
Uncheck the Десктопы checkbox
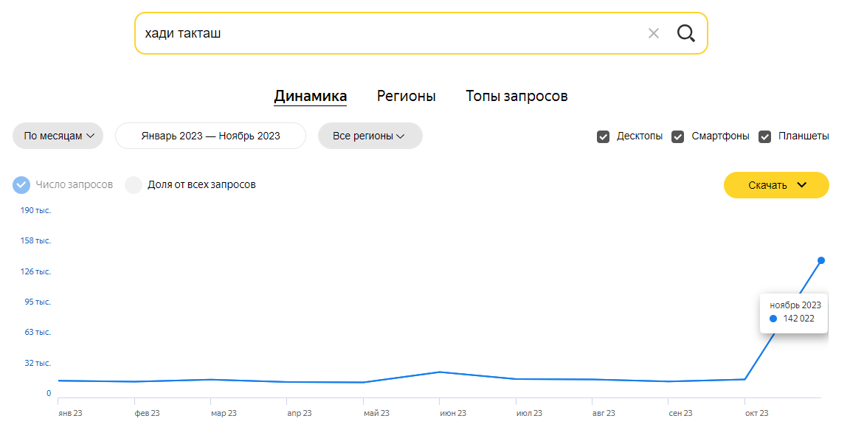(x=603, y=136)
